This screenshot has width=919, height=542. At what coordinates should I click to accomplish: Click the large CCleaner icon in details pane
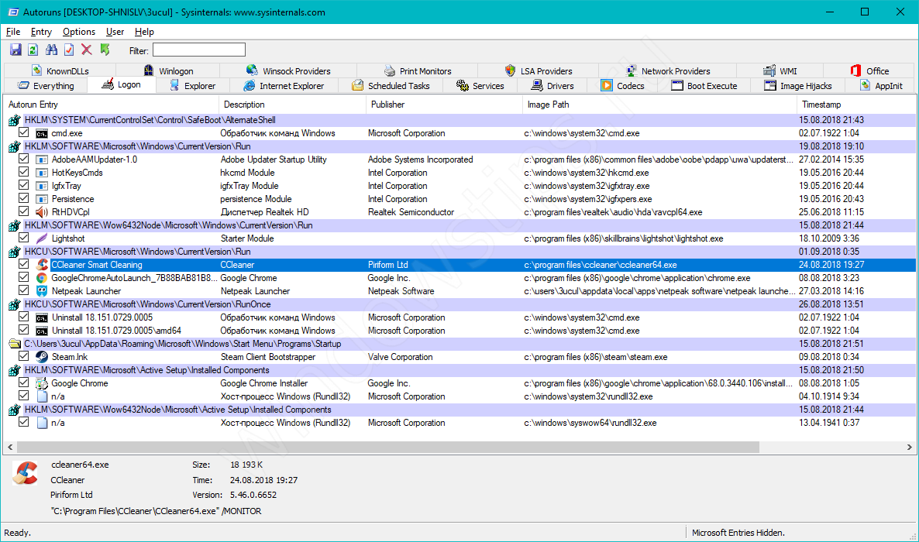[25, 473]
